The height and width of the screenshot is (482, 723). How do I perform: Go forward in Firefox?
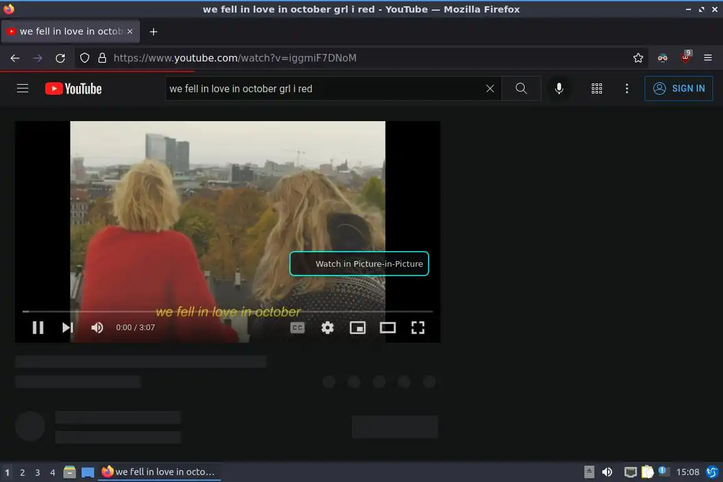coord(38,58)
